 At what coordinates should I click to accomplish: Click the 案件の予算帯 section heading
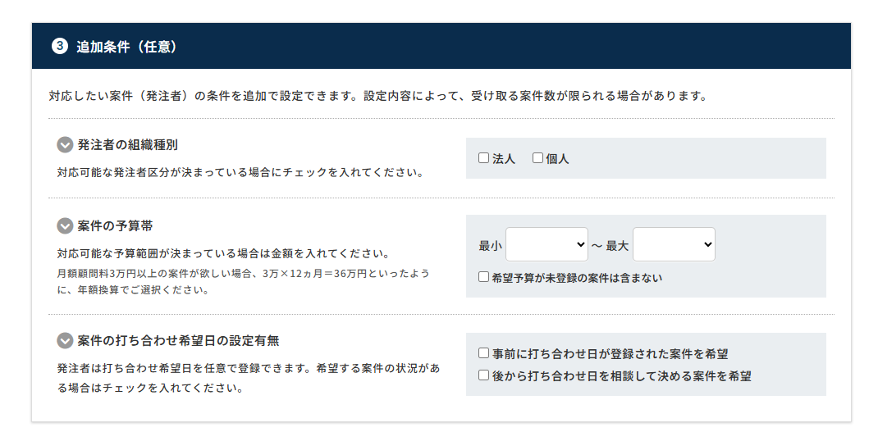click(x=115, y=226)
